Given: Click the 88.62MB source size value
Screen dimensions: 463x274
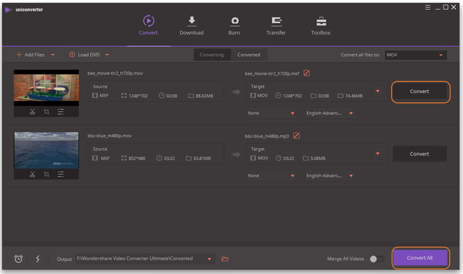Looking at the screenshot, I should click(204, 96).
